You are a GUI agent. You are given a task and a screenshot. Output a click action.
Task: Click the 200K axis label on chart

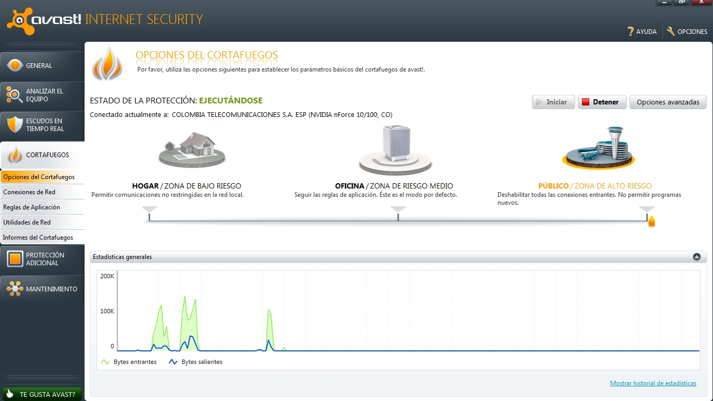coord(107,276)
